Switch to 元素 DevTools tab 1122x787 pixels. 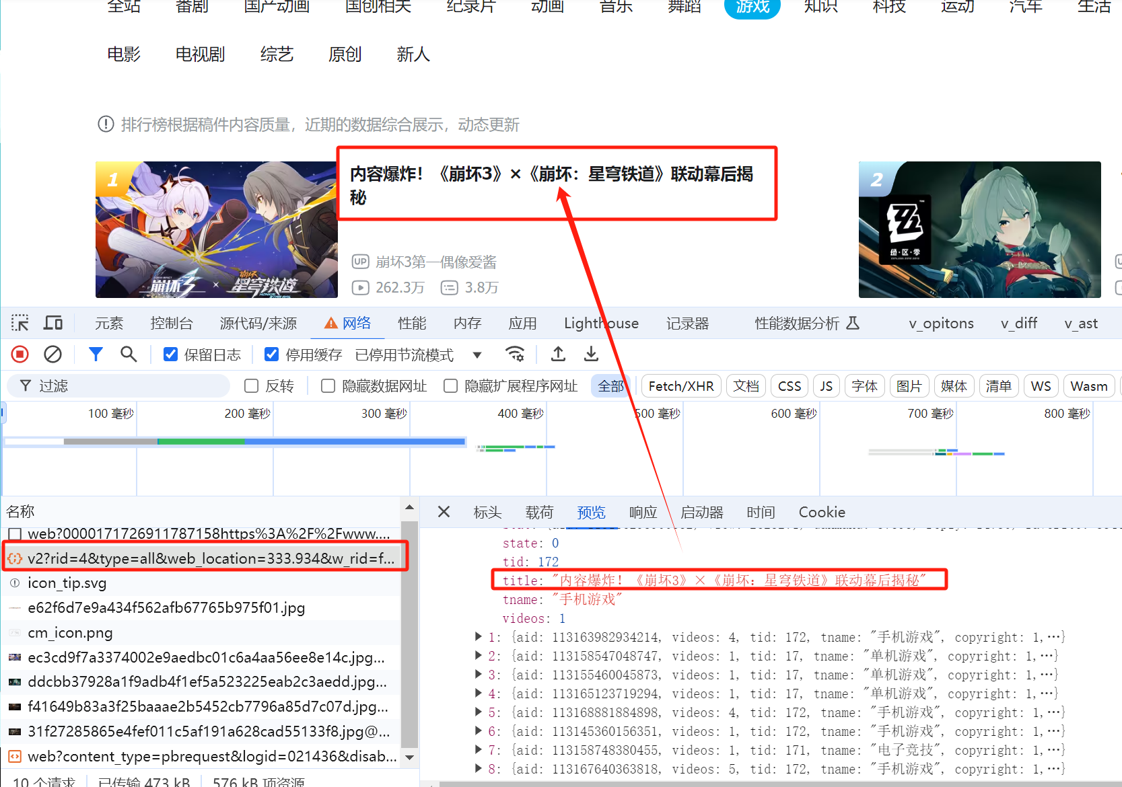[x=109, y=324]
